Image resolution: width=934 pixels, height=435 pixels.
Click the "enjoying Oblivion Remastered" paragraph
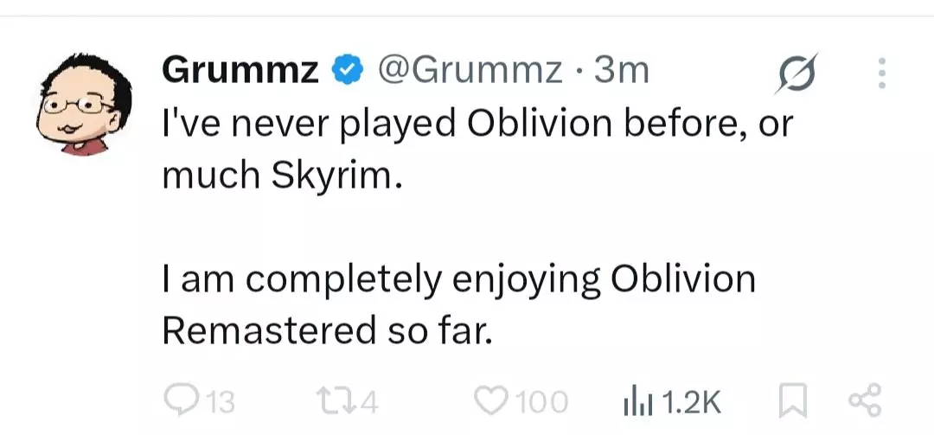(x=458, y=304)
